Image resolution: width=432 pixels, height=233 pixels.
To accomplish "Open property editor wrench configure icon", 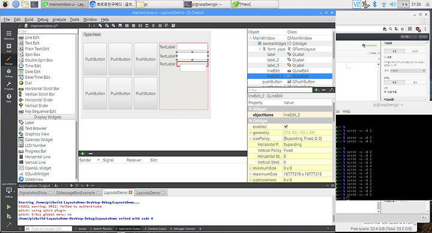I will 331,90.
